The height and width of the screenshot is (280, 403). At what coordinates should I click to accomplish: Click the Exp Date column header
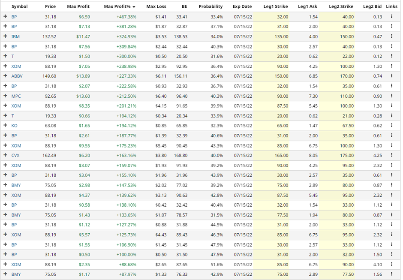tap(242, 7)
